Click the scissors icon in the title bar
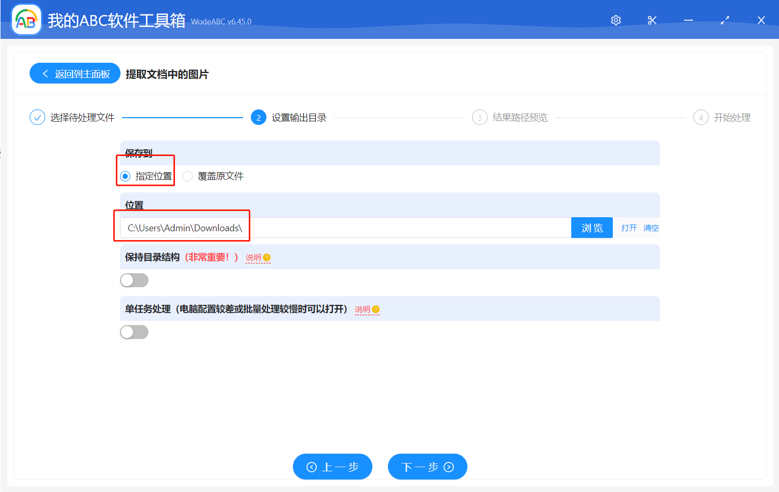Image resolution: width=779 pixels, height=492 pixels. pos(652,20)
